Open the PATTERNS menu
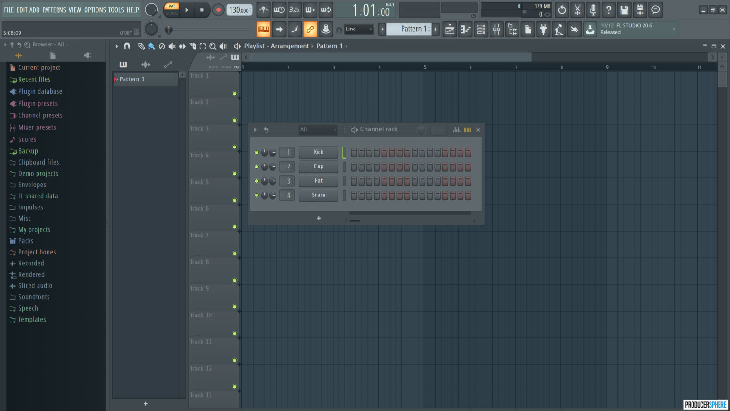Viewport: 730px width, 411px height. [54, 10]
